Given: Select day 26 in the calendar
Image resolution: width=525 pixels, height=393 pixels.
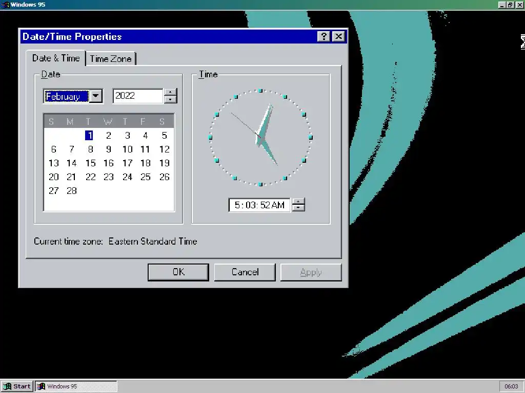Looking at the screenshot, I should 165,177.
